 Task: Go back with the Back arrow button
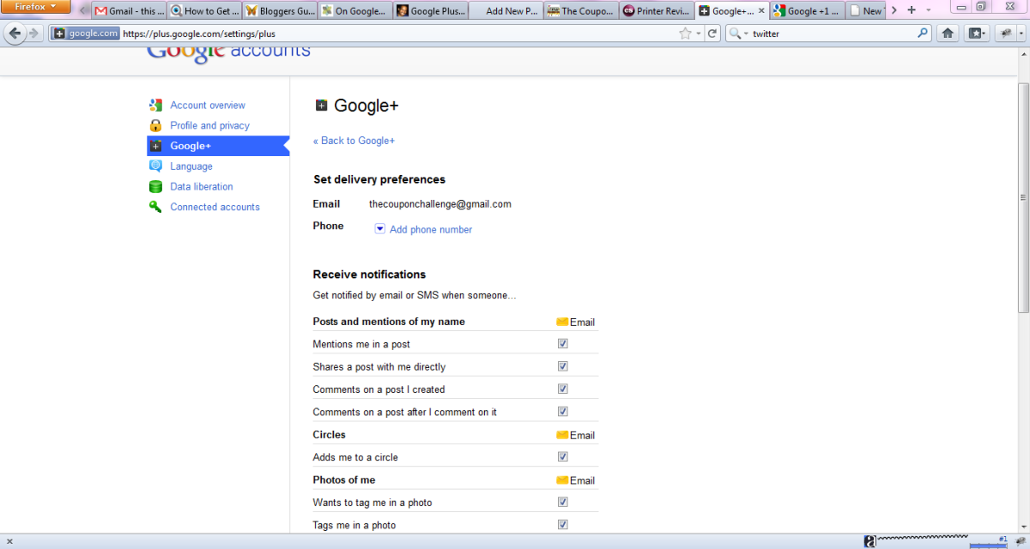click(x=15, y=33)
